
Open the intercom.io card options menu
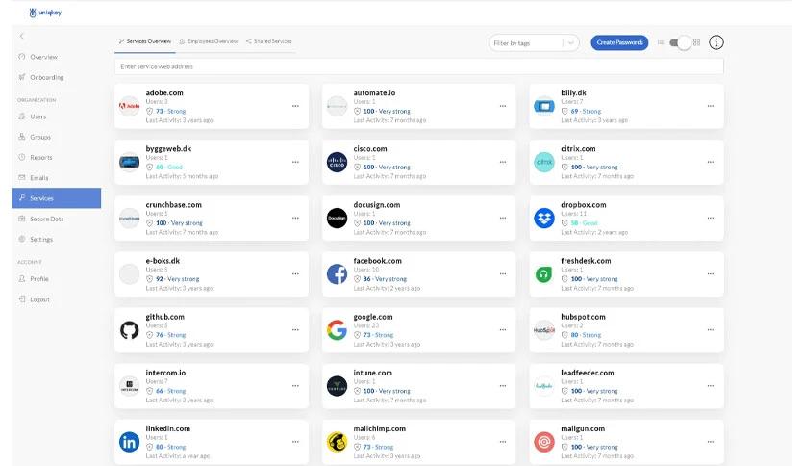click(x=295, y=386)
